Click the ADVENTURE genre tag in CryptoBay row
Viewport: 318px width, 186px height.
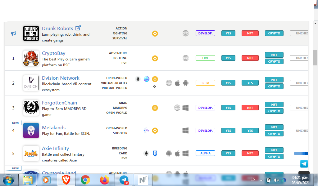click(x=118, y=53)
